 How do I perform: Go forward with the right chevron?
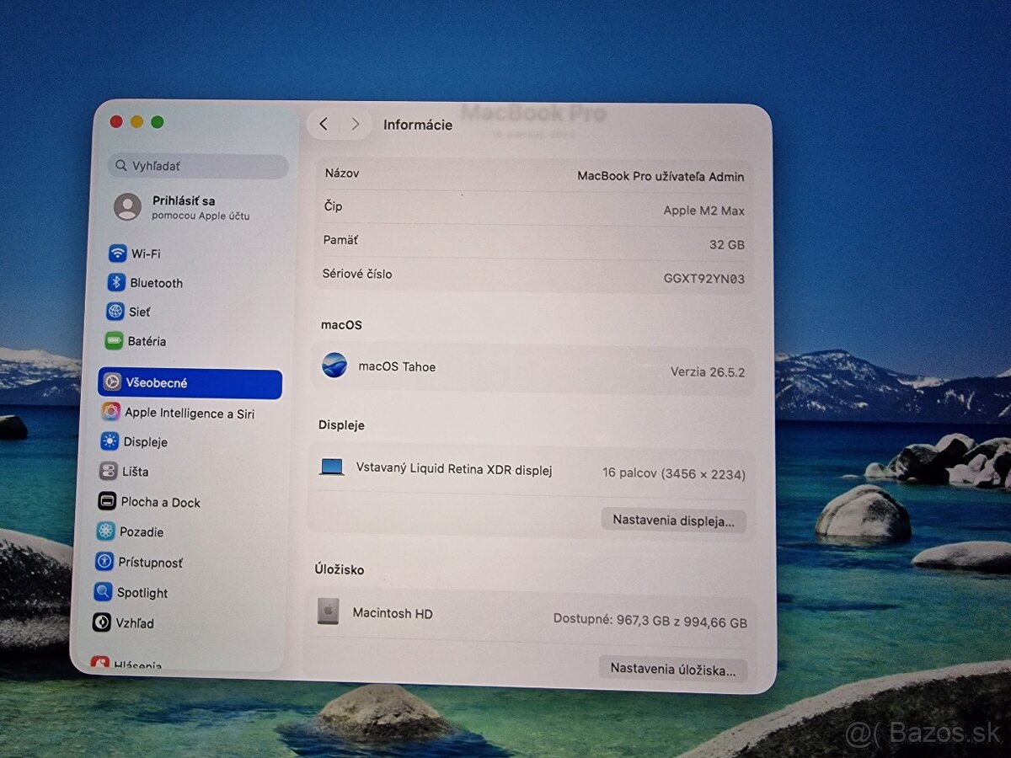(x=355, y=124)
